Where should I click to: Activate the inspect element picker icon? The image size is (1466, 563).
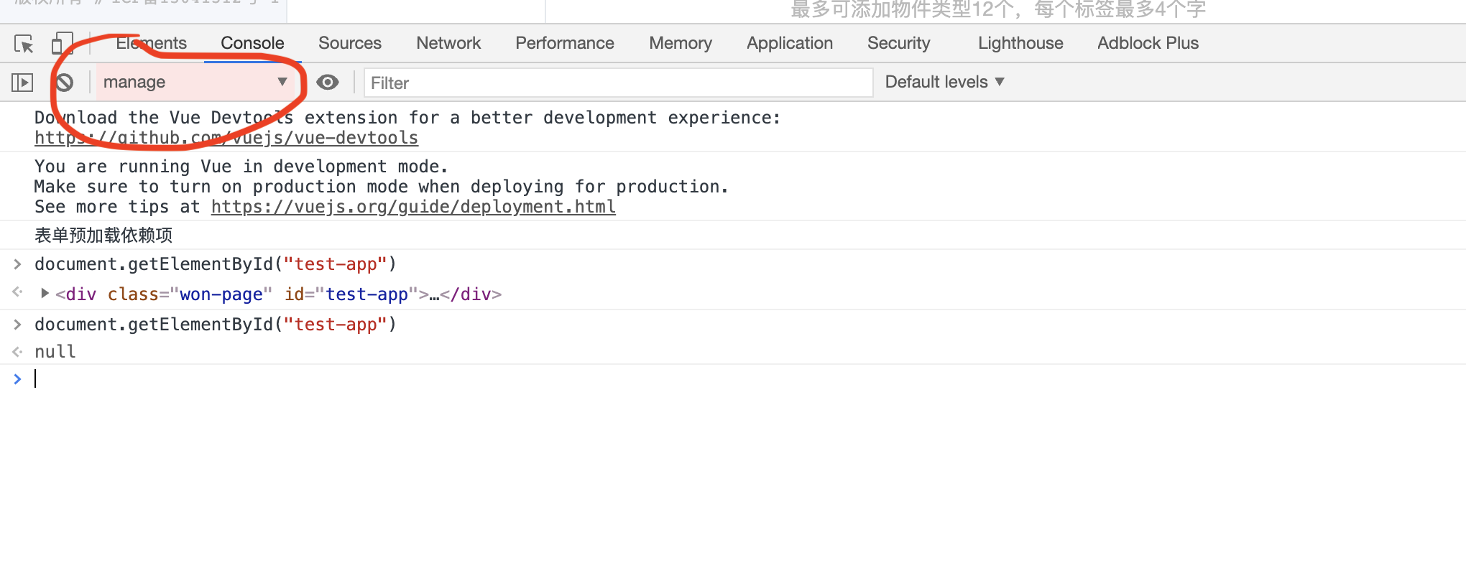[24, 44]
